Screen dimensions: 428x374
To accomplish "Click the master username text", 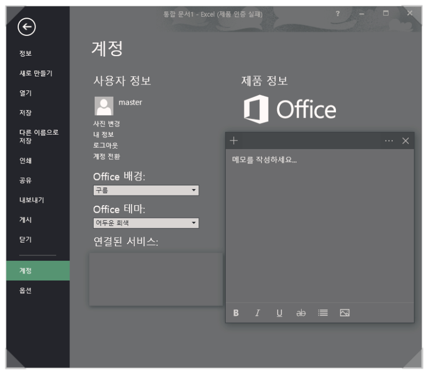I will (x=130, y=103).
